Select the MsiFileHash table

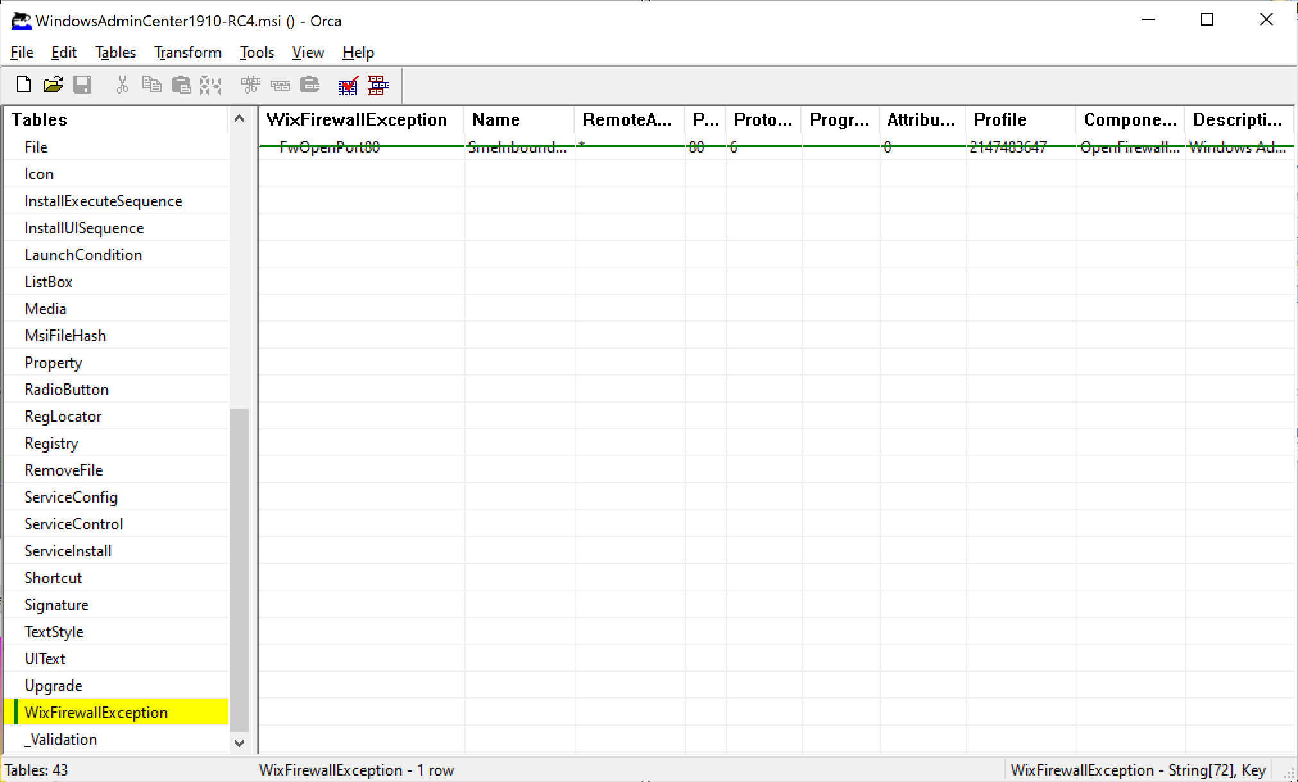[x=117, y=335]
